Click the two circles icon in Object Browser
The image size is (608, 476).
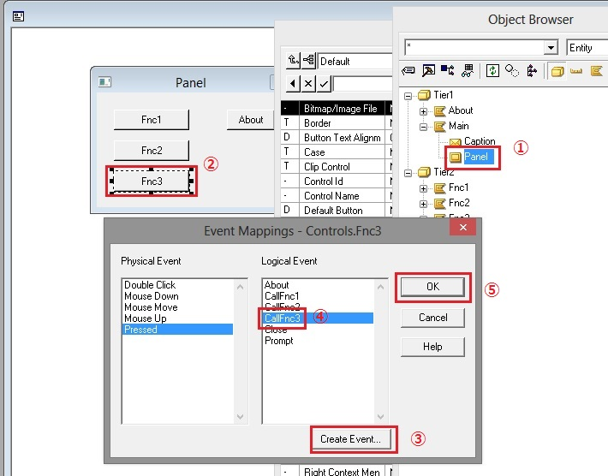tap(512, 70)
